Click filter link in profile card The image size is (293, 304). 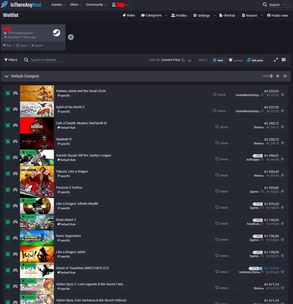pos(7,46)
